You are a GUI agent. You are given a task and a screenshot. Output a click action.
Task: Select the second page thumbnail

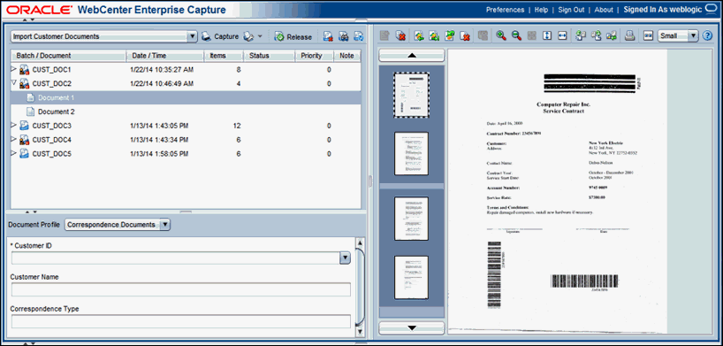pos(411,153)
